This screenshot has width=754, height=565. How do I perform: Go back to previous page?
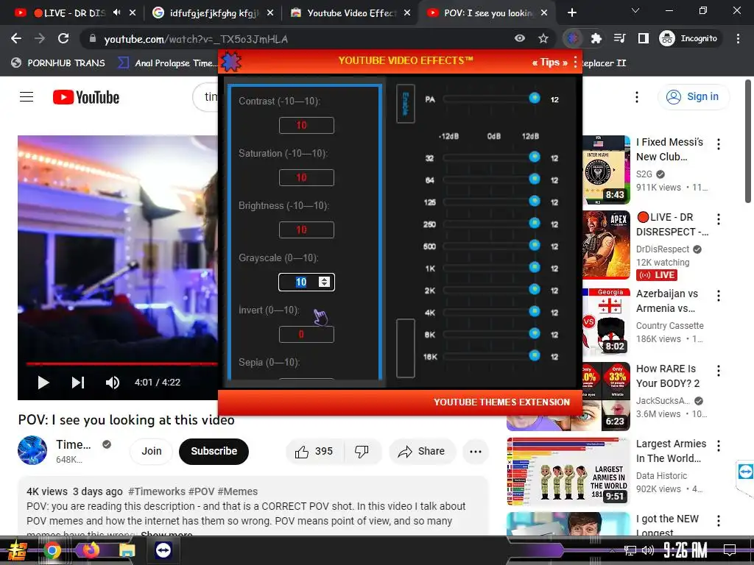16,38
